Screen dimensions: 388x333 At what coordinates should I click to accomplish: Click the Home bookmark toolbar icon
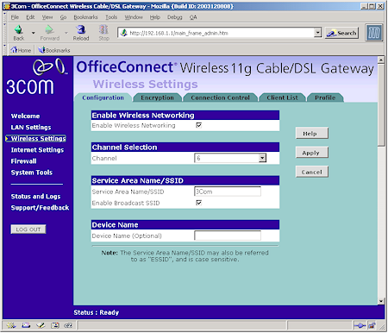point(21,50)
